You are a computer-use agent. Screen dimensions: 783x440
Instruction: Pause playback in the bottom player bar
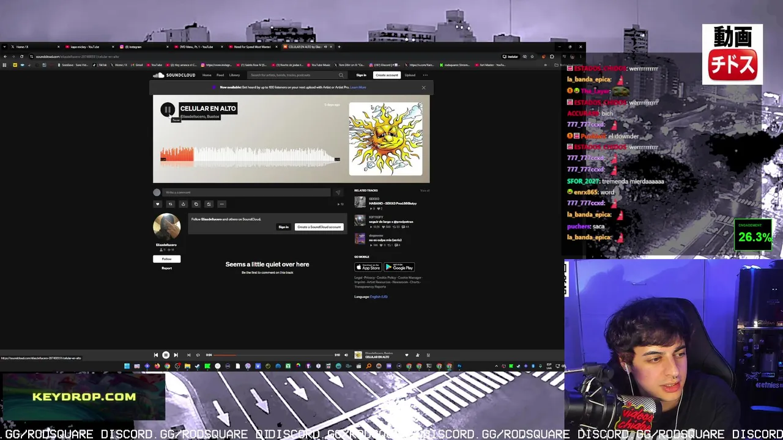pos(166,355)
